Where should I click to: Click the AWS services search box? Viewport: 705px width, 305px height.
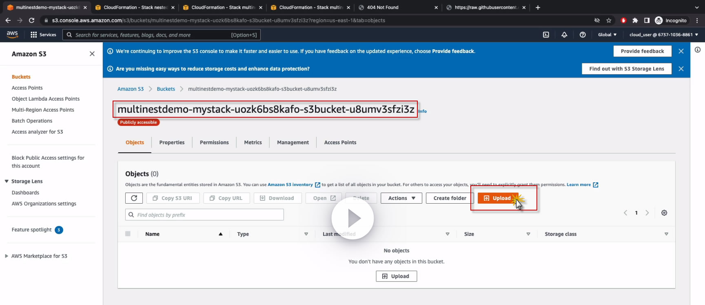(x=162, y=35)
